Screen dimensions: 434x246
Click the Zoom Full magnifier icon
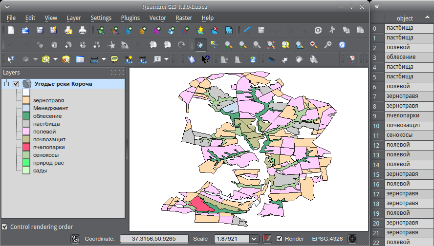point(271,45)
